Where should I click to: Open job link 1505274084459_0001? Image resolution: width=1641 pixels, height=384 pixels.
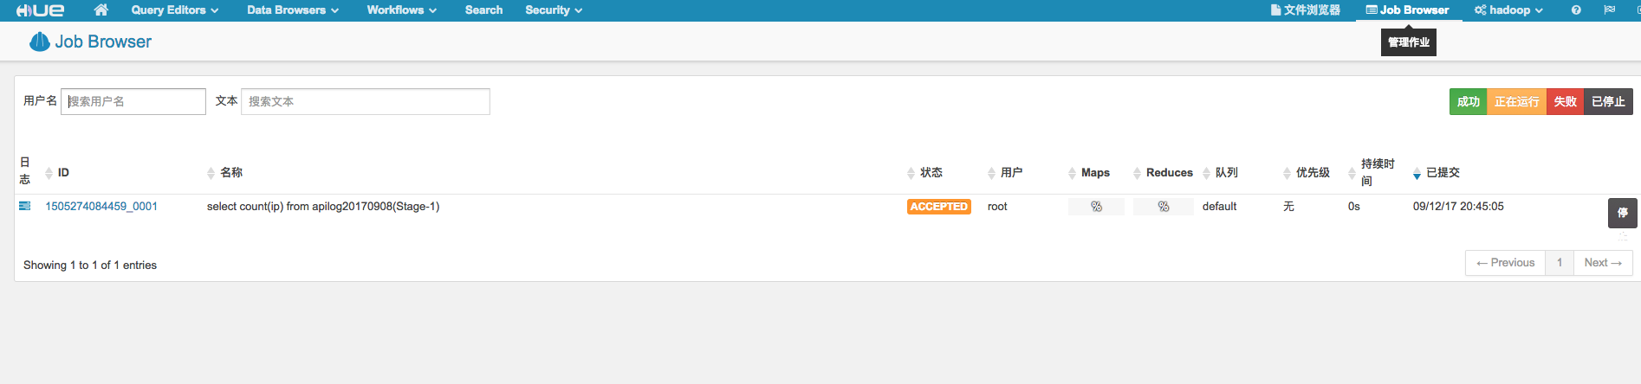coord(101,207)
